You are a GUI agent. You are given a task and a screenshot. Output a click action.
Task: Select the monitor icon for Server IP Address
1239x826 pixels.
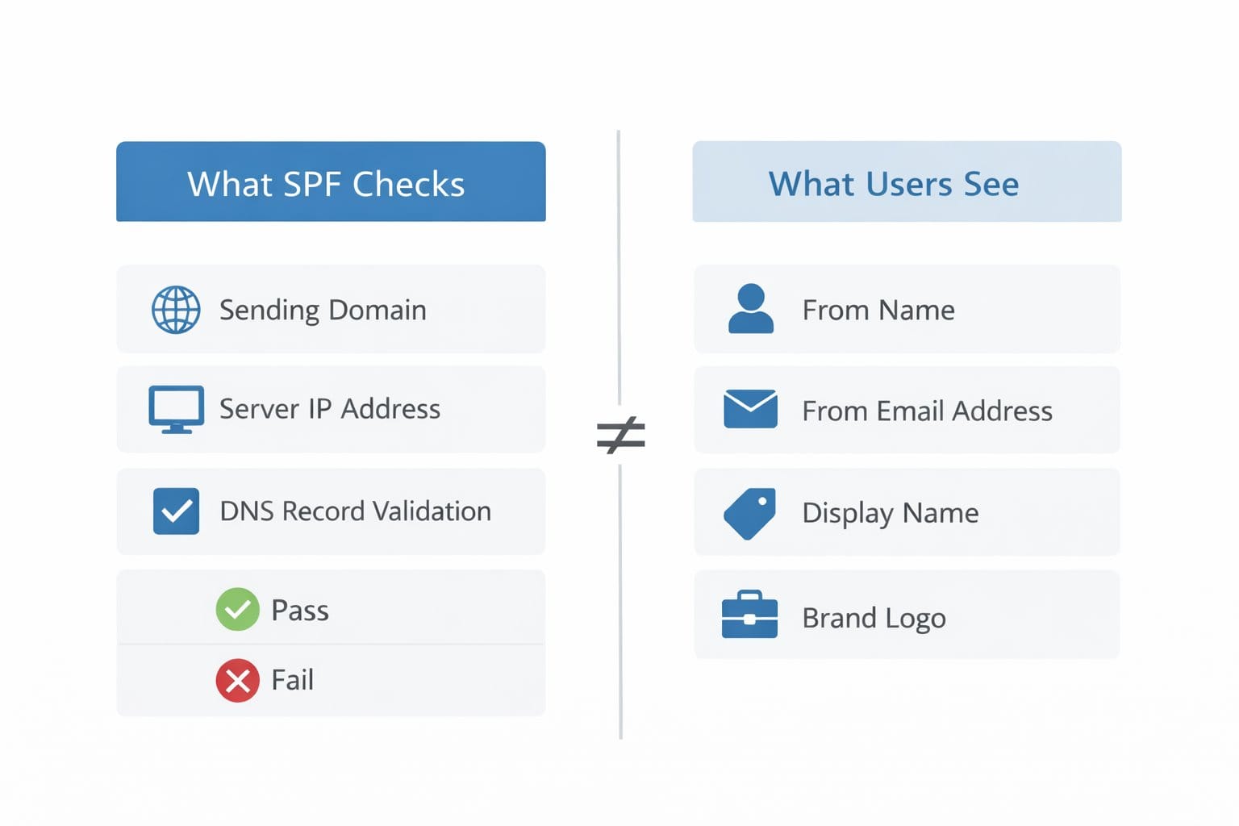pos(176,409)
